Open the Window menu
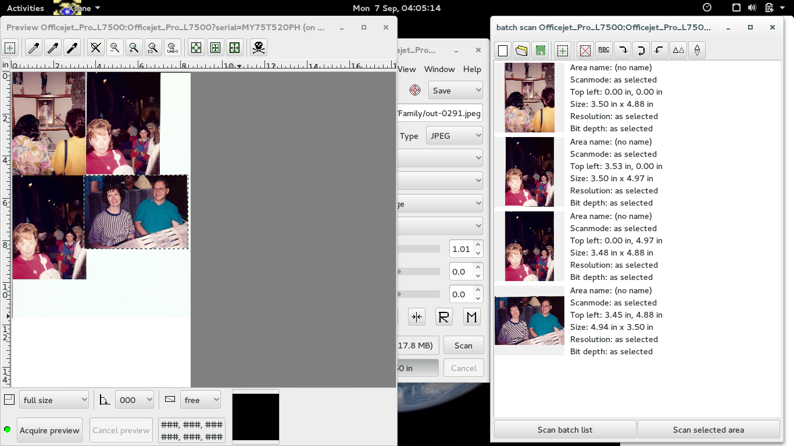794x446 pixels. click(439, 69)
